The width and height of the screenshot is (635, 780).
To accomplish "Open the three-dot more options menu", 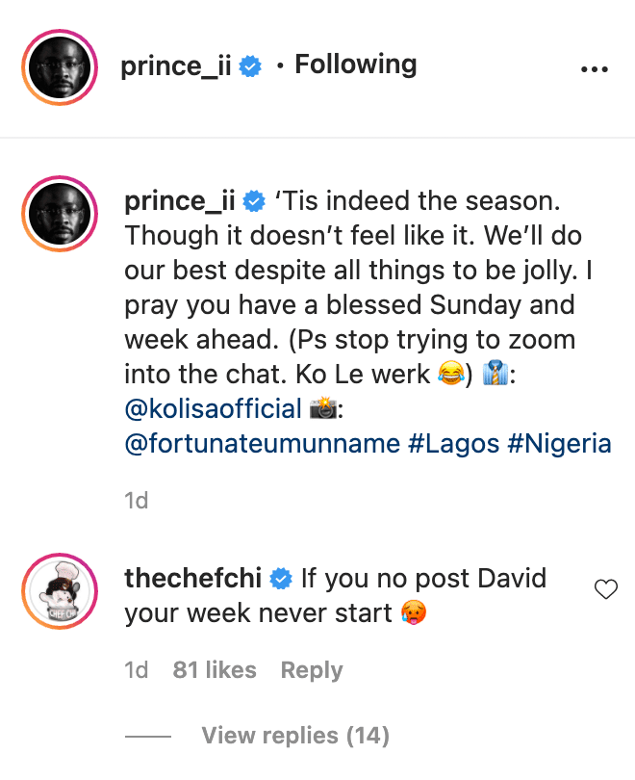I will (x=596, y=70).
